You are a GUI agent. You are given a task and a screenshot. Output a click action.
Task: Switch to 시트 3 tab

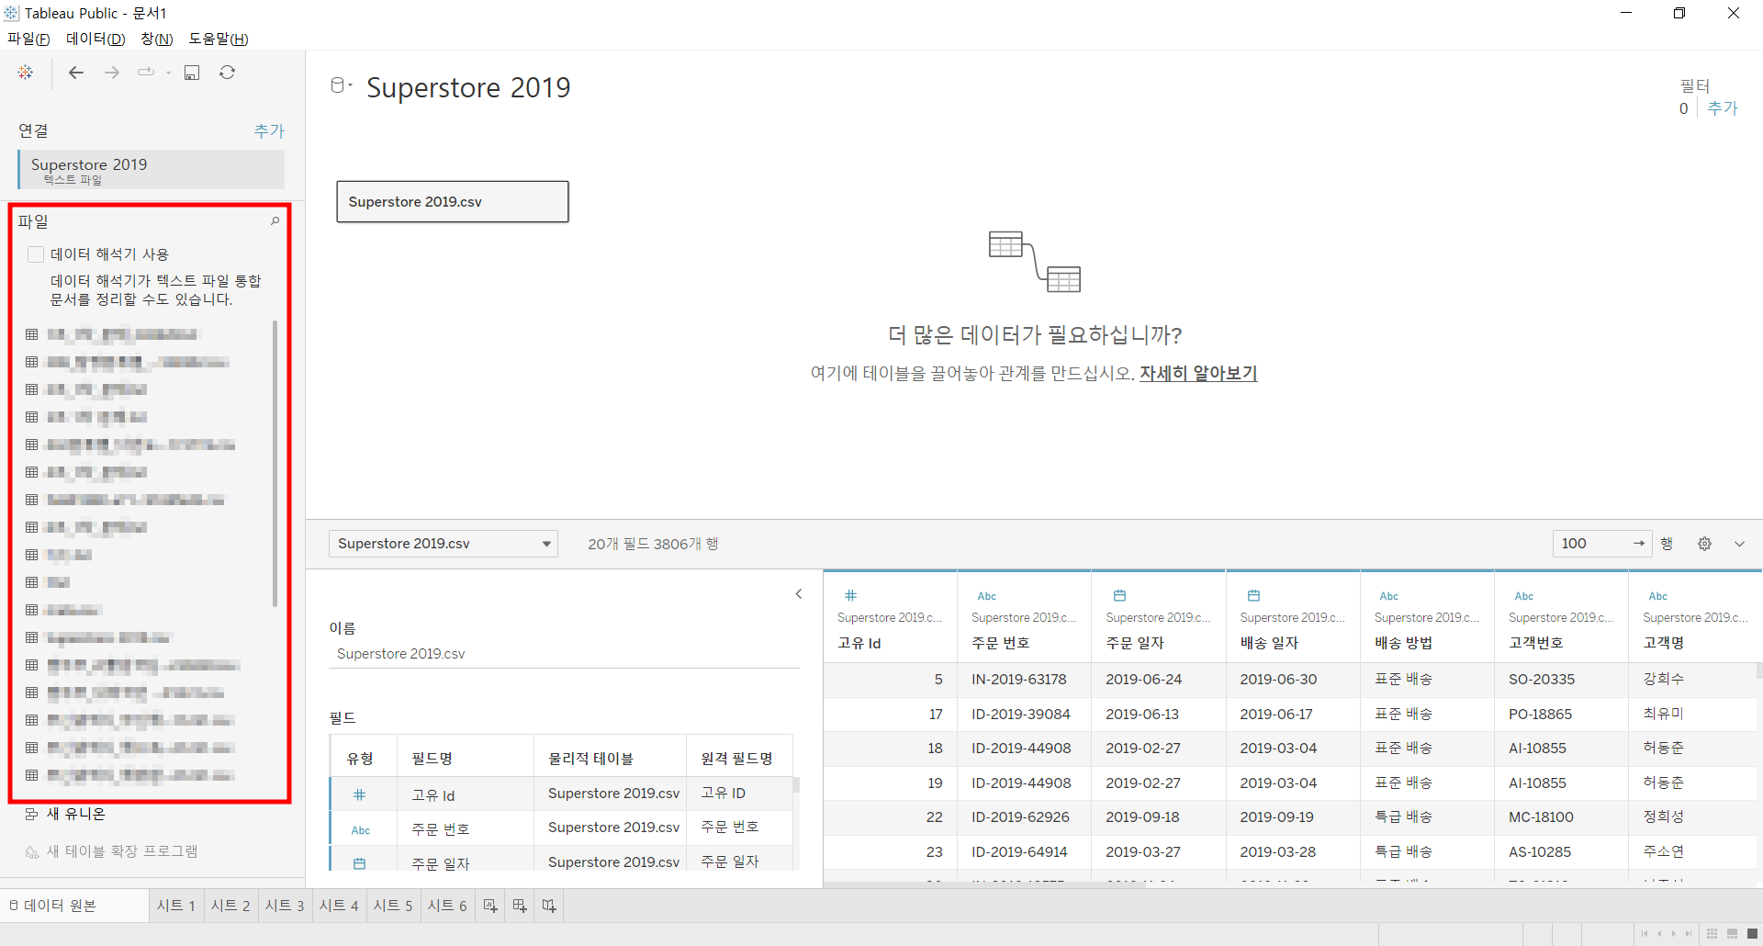[285, 906]
